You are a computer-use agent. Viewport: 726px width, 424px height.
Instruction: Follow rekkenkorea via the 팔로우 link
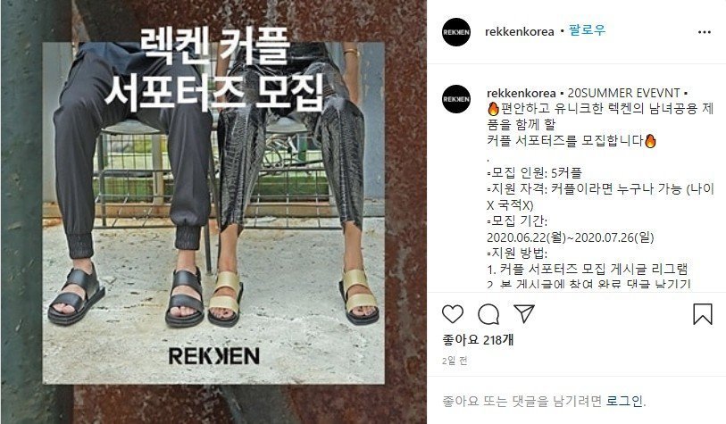click(587, 30)
